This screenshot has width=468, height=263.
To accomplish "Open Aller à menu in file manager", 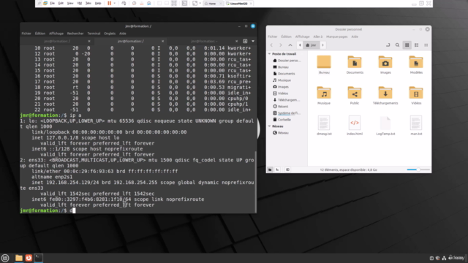I will click(318, 37).
